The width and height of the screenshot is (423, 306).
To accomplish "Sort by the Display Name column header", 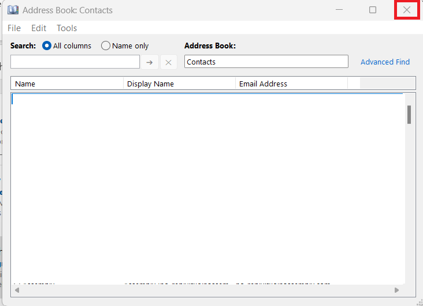I will click(179, 84).
